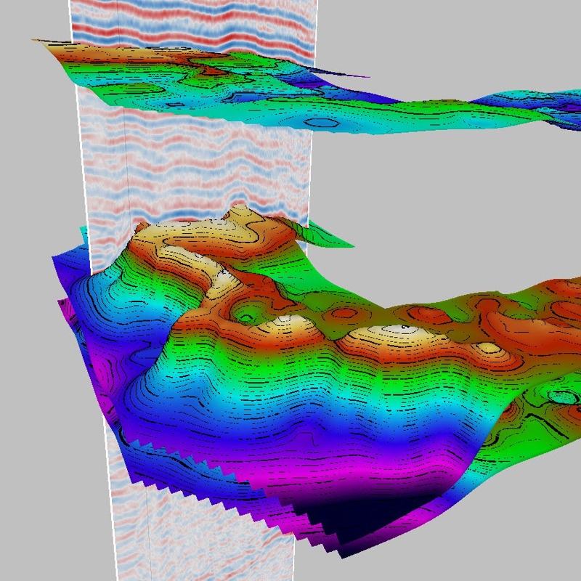The width and height of the screenshot is (581, 581).
Task: Select the hexagonal closed contour on upper horizon
Action: pos(320,123)
